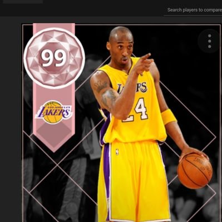Open the player card image
The width and height of the screenshot is (222, 222).
click(122, 122)
